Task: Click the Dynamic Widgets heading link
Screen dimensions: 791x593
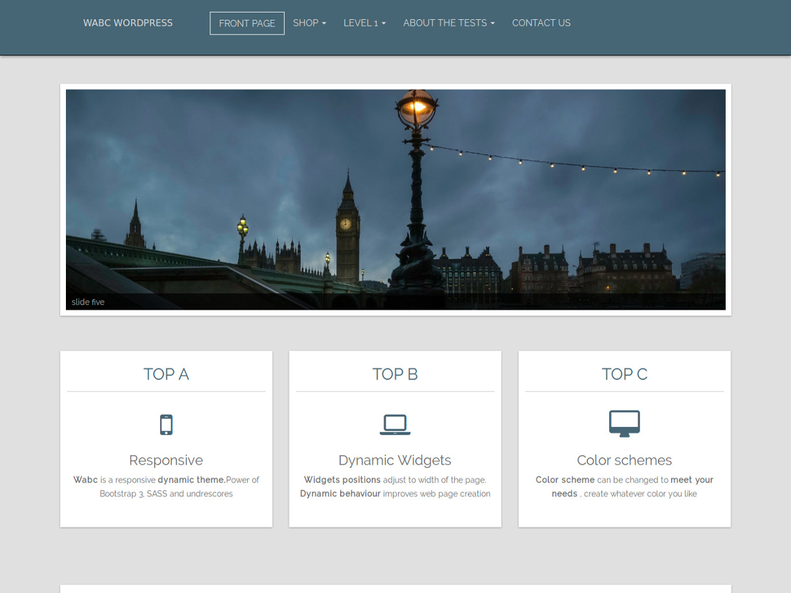Action: 395,460
